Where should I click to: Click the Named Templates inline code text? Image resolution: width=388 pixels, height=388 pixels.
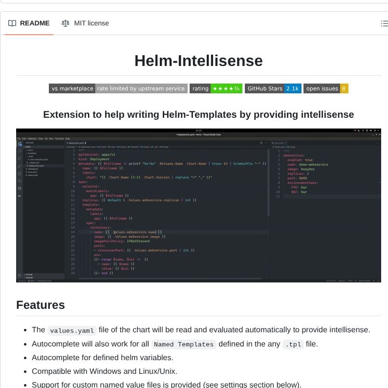coord(184,344)
